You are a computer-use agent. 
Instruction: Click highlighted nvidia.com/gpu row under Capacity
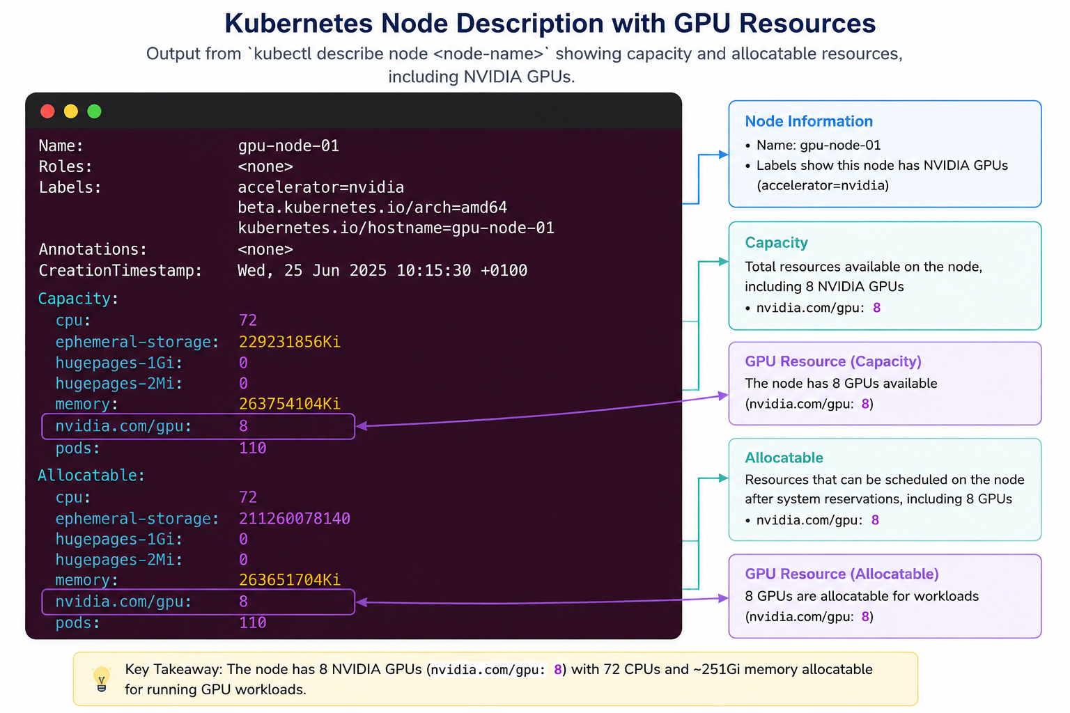(x=198, y=426)
